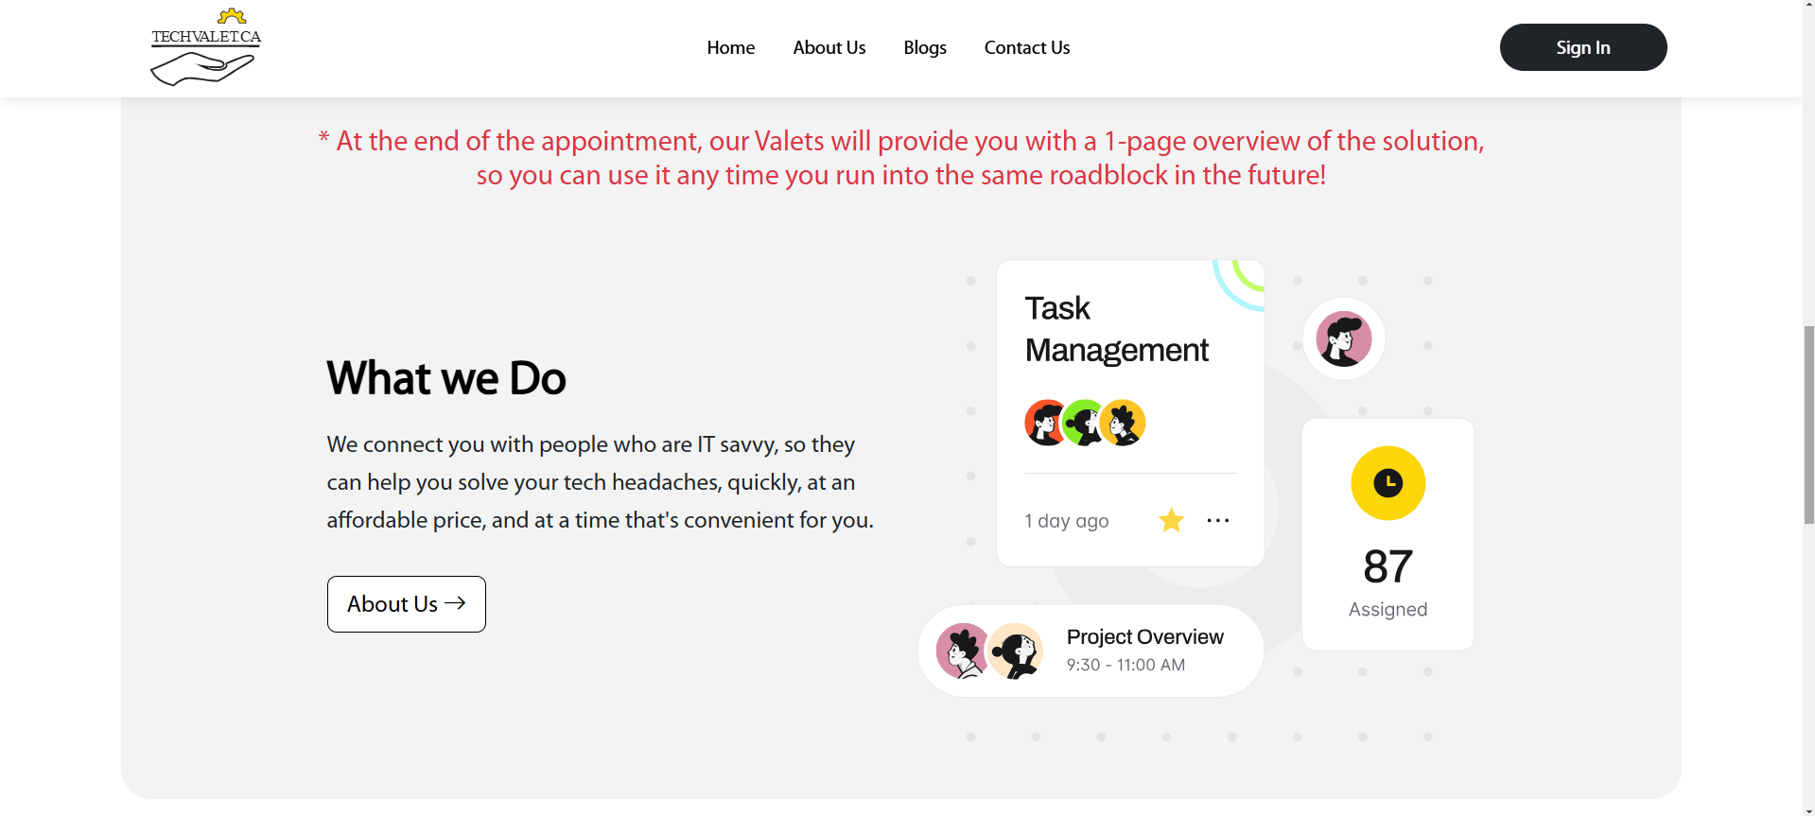The image size is (1815, 816).
Task: Open the Home menu item
Action: click(x=730, y=47)
